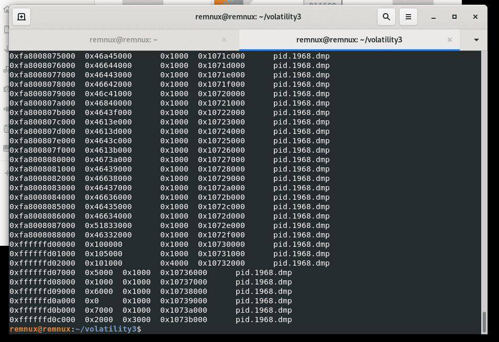The width and height of the screenshot is (499, 342).
Task: Open the terminal search tool
Action: click(386, 17)
